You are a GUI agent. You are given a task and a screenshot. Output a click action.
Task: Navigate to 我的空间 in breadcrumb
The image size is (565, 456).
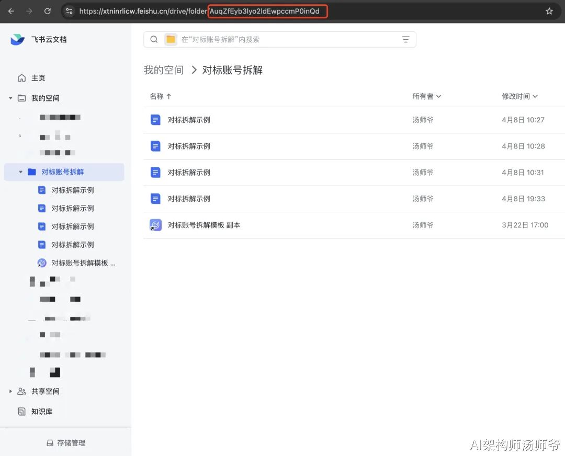point(163,70)
